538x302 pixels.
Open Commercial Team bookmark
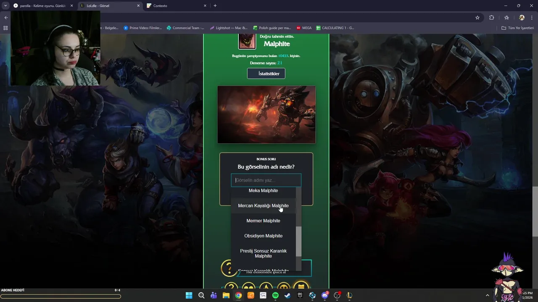coord(185,28)
